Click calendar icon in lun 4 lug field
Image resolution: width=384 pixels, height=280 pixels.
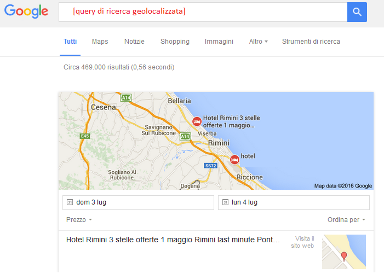[225, 202]
